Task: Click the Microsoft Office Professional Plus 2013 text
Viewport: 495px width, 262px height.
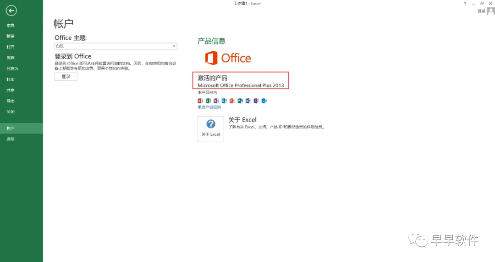Action: (241, 86)
